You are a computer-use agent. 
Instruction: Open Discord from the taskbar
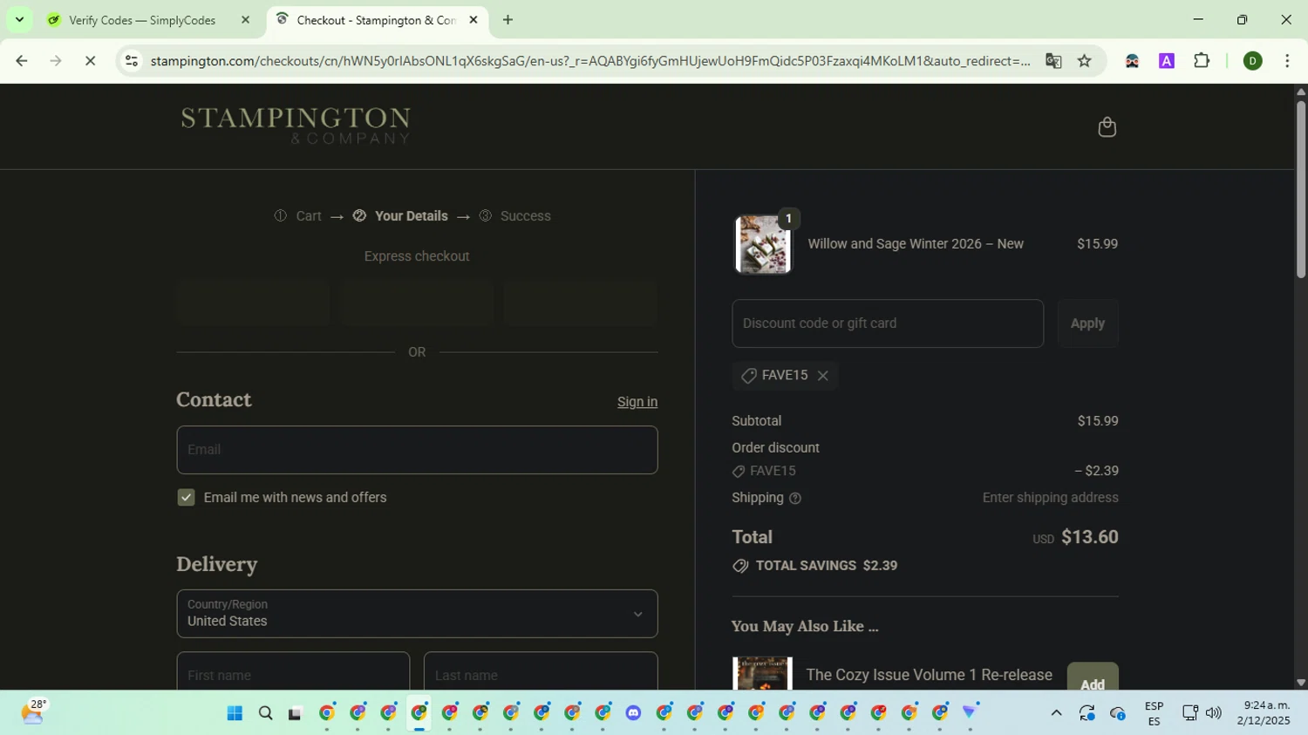633,713
